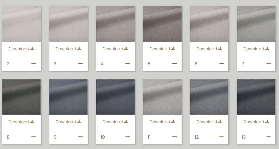Click the download icon on card 2
The image size is (279, 149).
pyautogui.click(x=32, y=48)
